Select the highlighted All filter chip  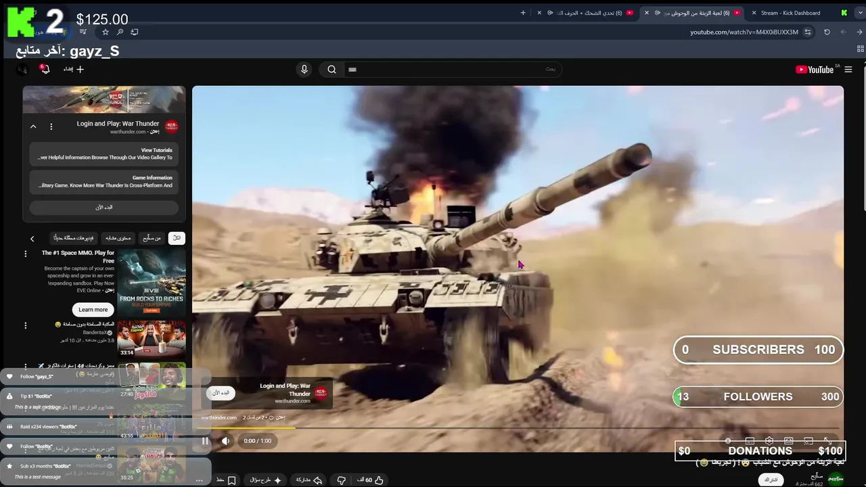coord(177,238)
